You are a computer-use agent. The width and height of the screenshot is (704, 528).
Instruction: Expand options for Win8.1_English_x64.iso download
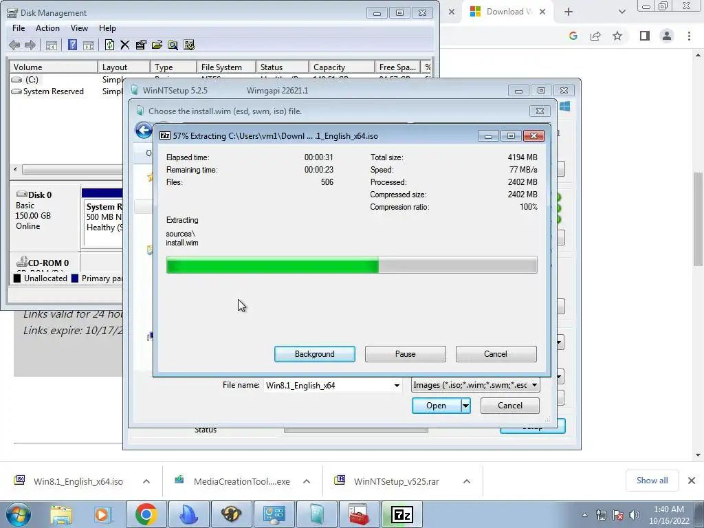146,481
